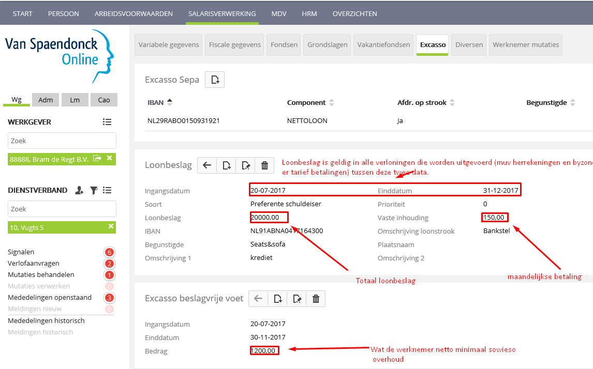Open employer 88888 Bram de Regt link icon

(x=97, y=159)
